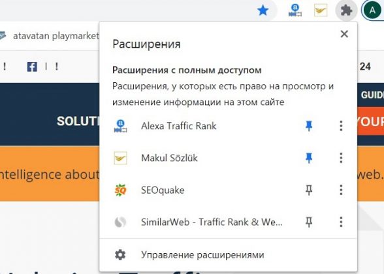Open the profile avatar with letter A
Image resolution: width=384 pixels, height=274 pixels.
pyautogui.click(x=372, y=10)
